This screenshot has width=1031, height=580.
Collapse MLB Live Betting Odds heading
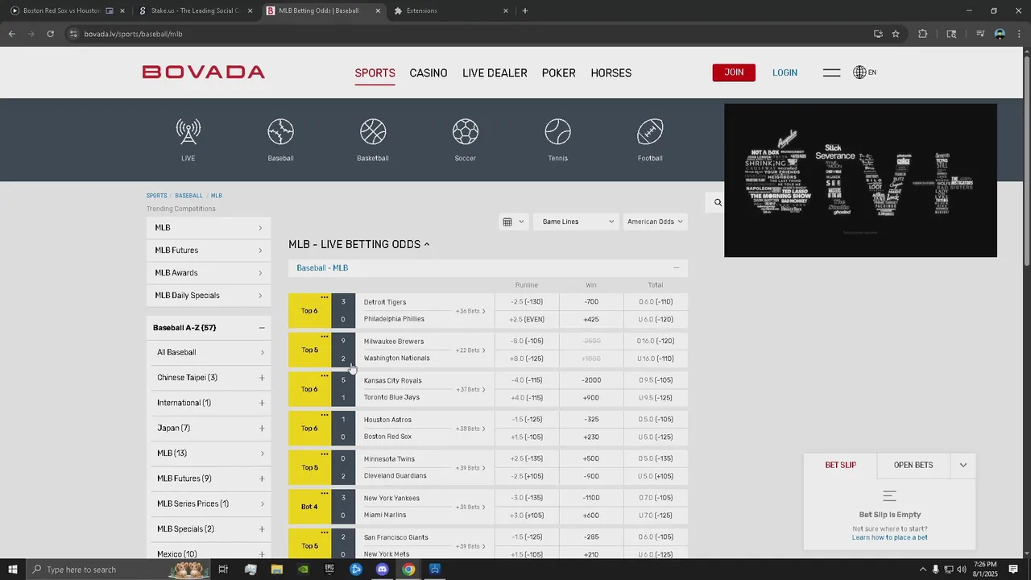[x=359, y=244]
